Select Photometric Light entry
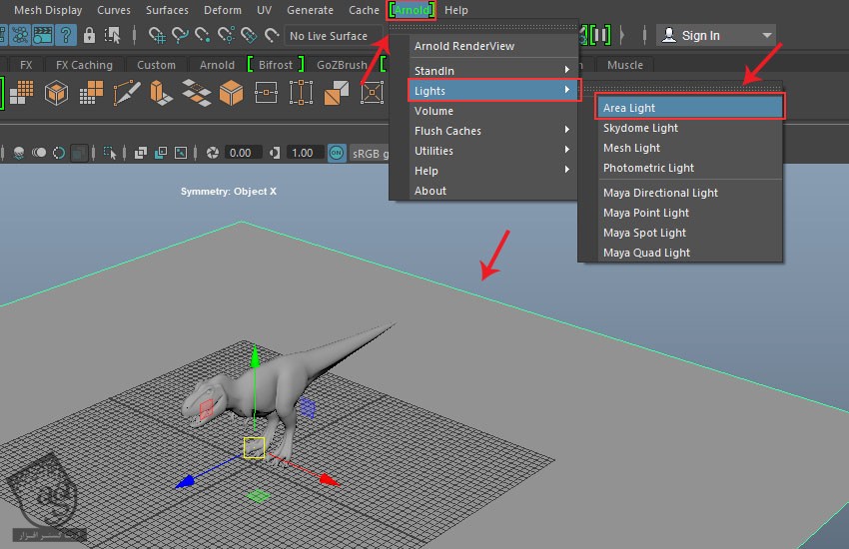The height and width of the screenshot is (549, 849). (x=648, y=168)
